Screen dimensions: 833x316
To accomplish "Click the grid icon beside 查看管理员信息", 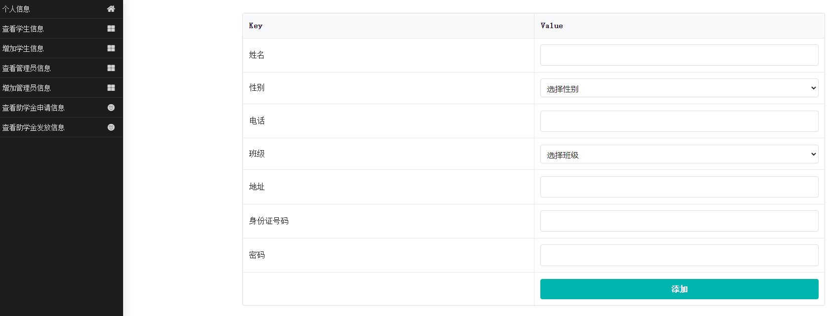I will [x=111, y=68].
